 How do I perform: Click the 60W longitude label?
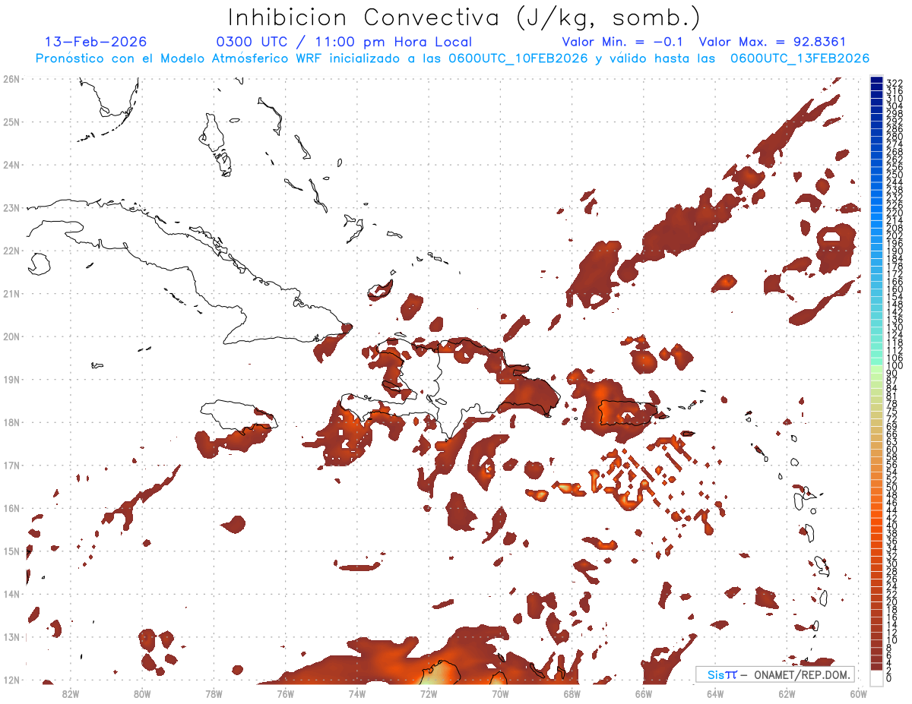pos(859,693)
